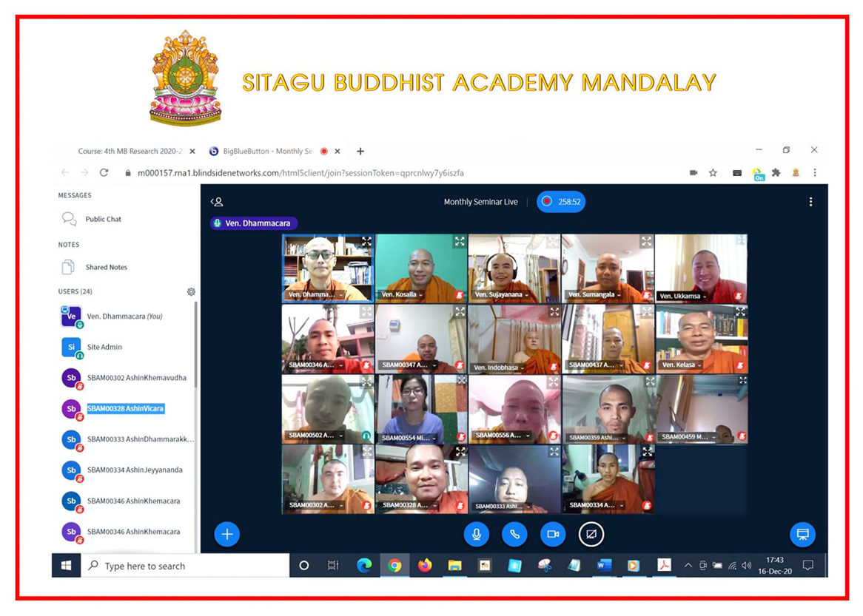Open Task View on taskbar
Viewport: 863px width, 616px height.
pos(333,566)
